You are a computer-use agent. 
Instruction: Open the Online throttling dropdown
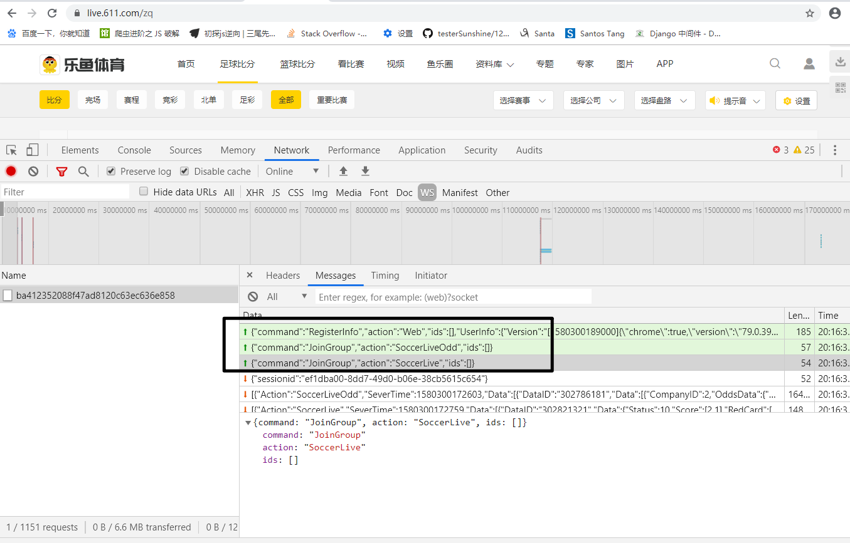point(292,171)
